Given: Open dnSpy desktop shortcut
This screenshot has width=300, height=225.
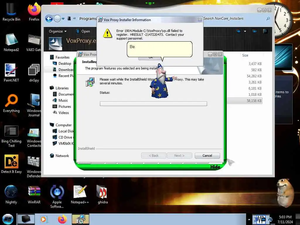Looking at the screenshot, I should 34,73.
